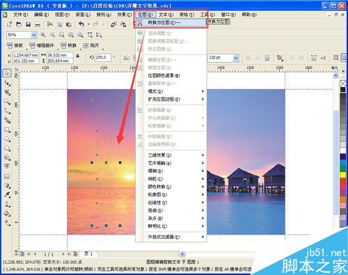The image size is (348, 275).
Task: Pick the black color swatch in palette
Action: click(x=343, y=90)
